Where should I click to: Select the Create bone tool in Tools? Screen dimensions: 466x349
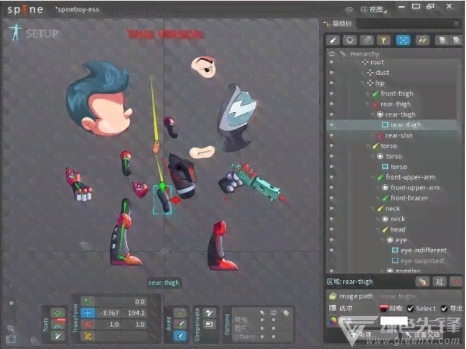[58, 335]
